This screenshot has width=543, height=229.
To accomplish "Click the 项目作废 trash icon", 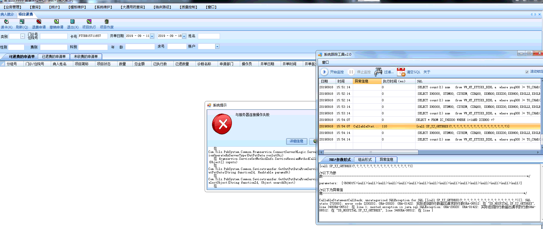I will click(x=107, y=22).
